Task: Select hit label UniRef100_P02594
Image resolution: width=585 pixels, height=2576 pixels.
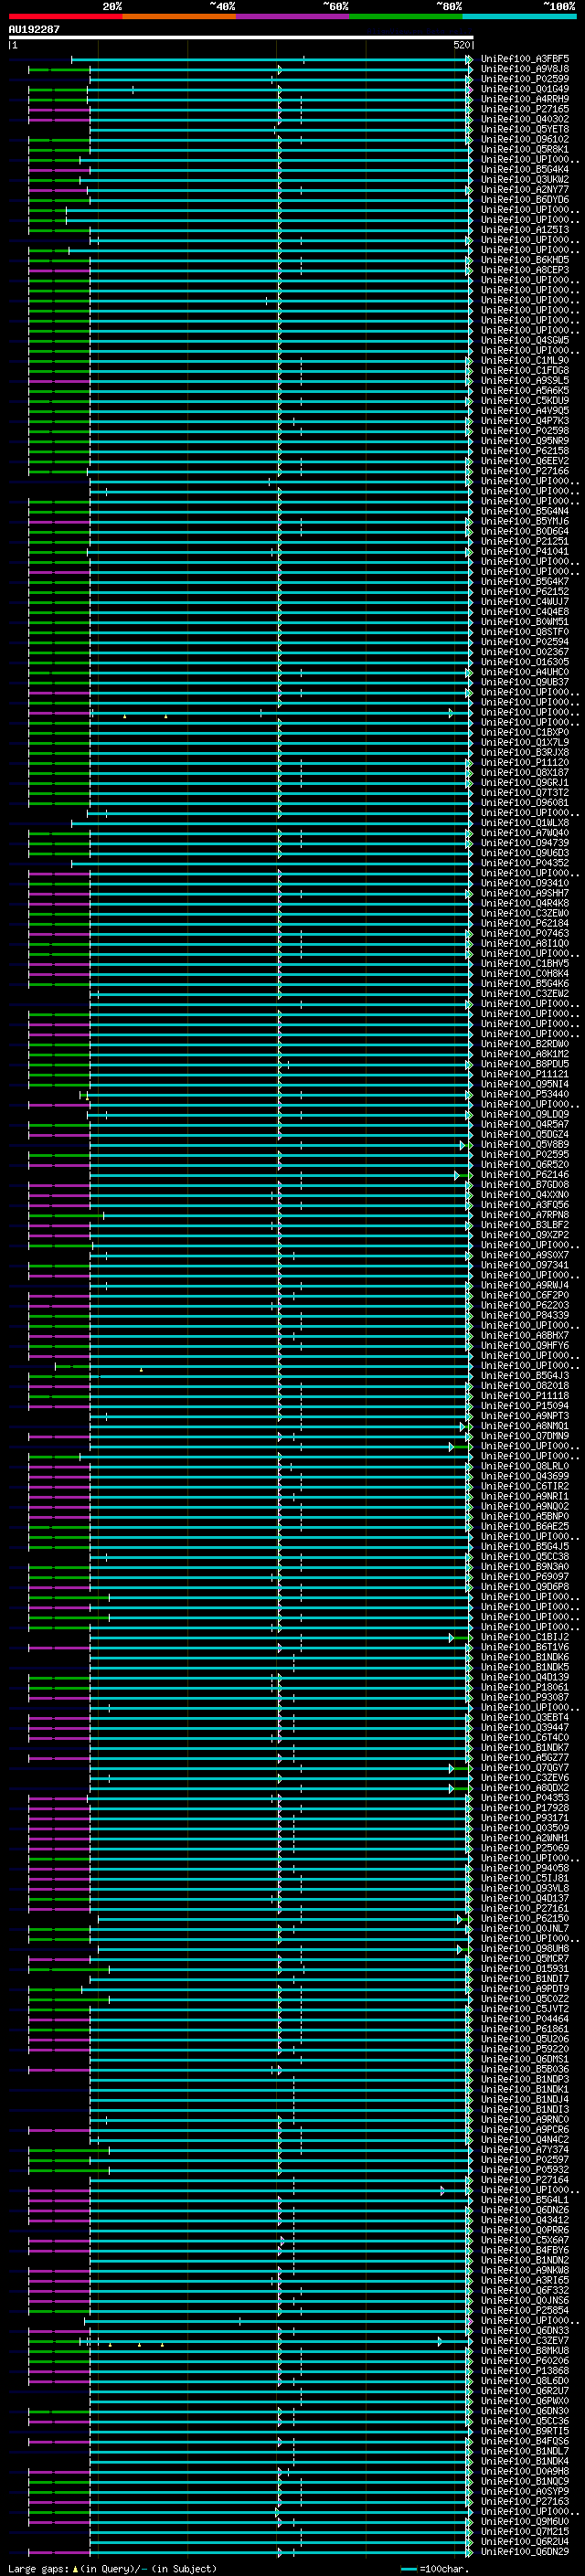Action: coord(525,642)
